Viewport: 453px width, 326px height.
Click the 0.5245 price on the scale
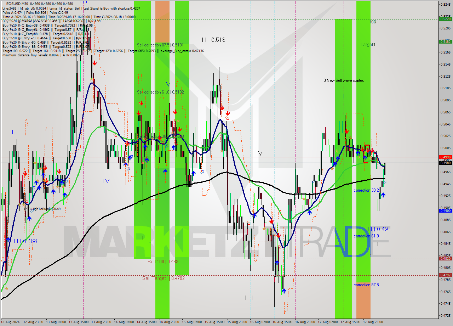pyautogui.click(x=446, y=4)
